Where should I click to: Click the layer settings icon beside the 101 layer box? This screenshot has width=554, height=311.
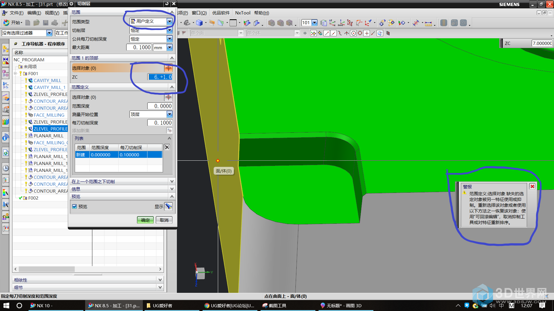323,23
